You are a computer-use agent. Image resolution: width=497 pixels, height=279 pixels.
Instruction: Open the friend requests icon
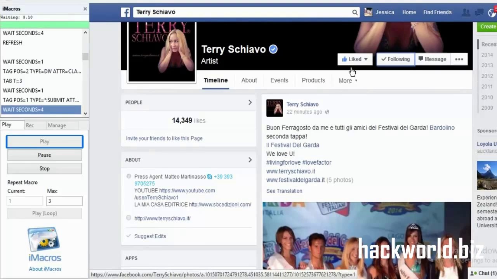pyautogui.click(x=466, y=12)
